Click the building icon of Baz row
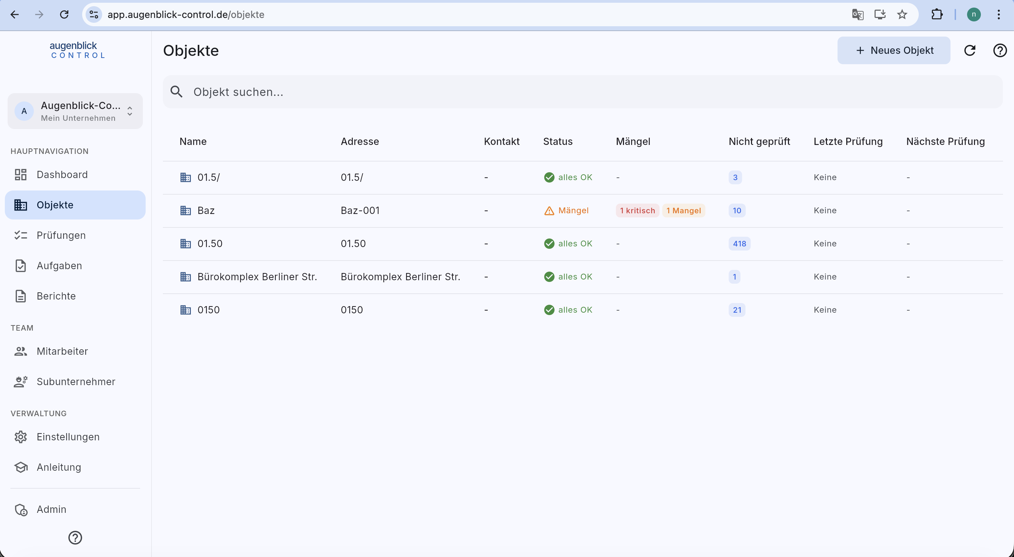 [185, 211]
